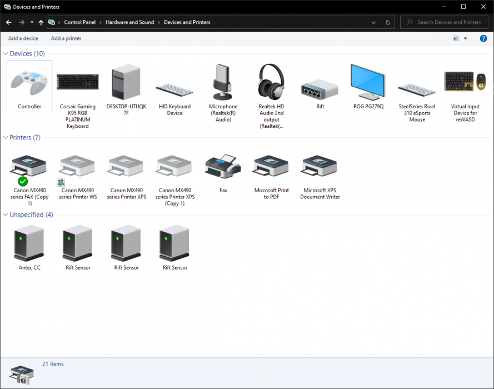Navigate to Hardware and Sound breadcrumb
The image size is (494, 389).
coord(130,22)
